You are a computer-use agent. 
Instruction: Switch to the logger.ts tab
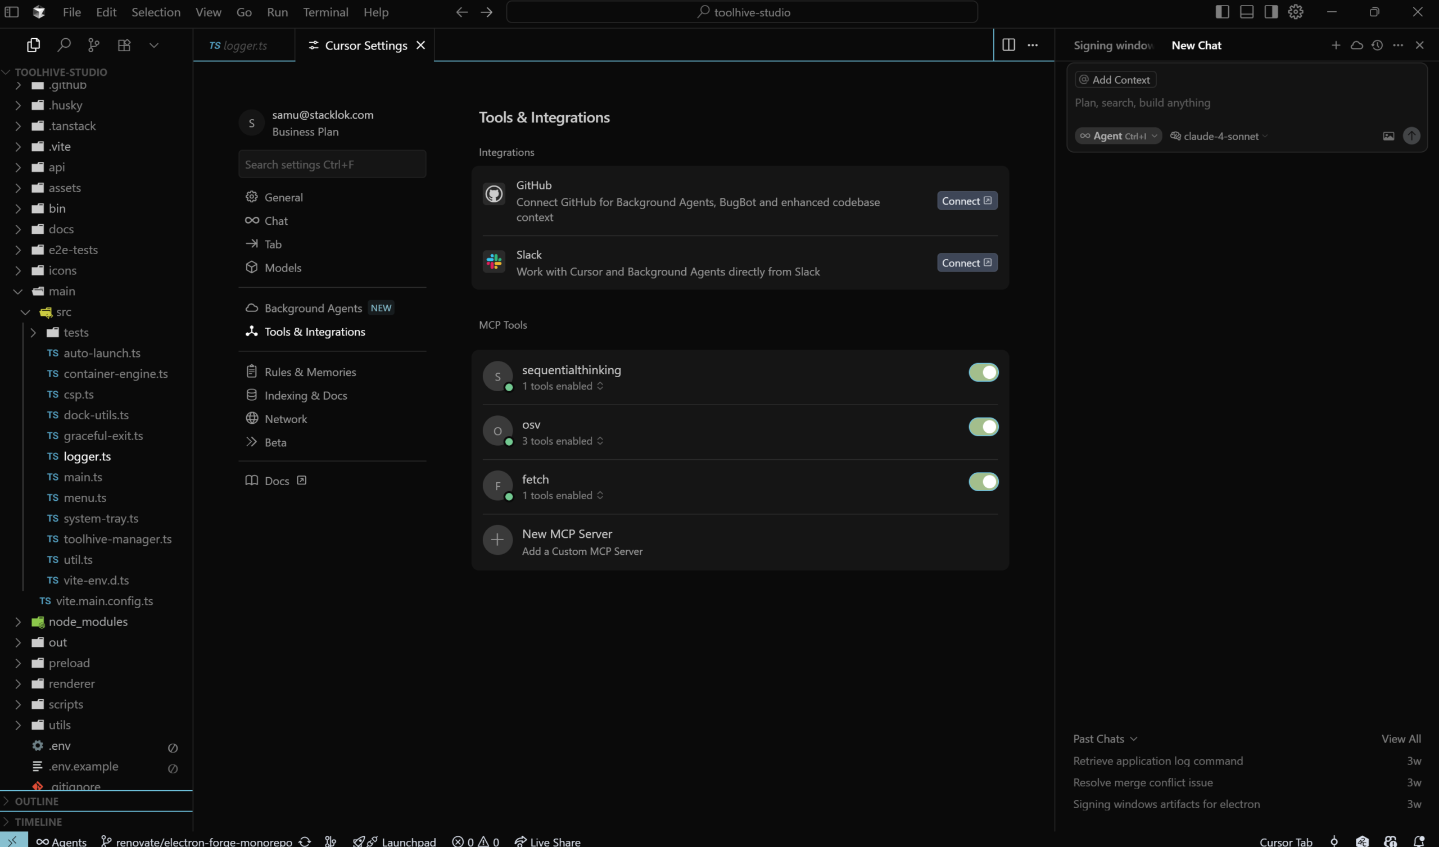pos(245,46)
